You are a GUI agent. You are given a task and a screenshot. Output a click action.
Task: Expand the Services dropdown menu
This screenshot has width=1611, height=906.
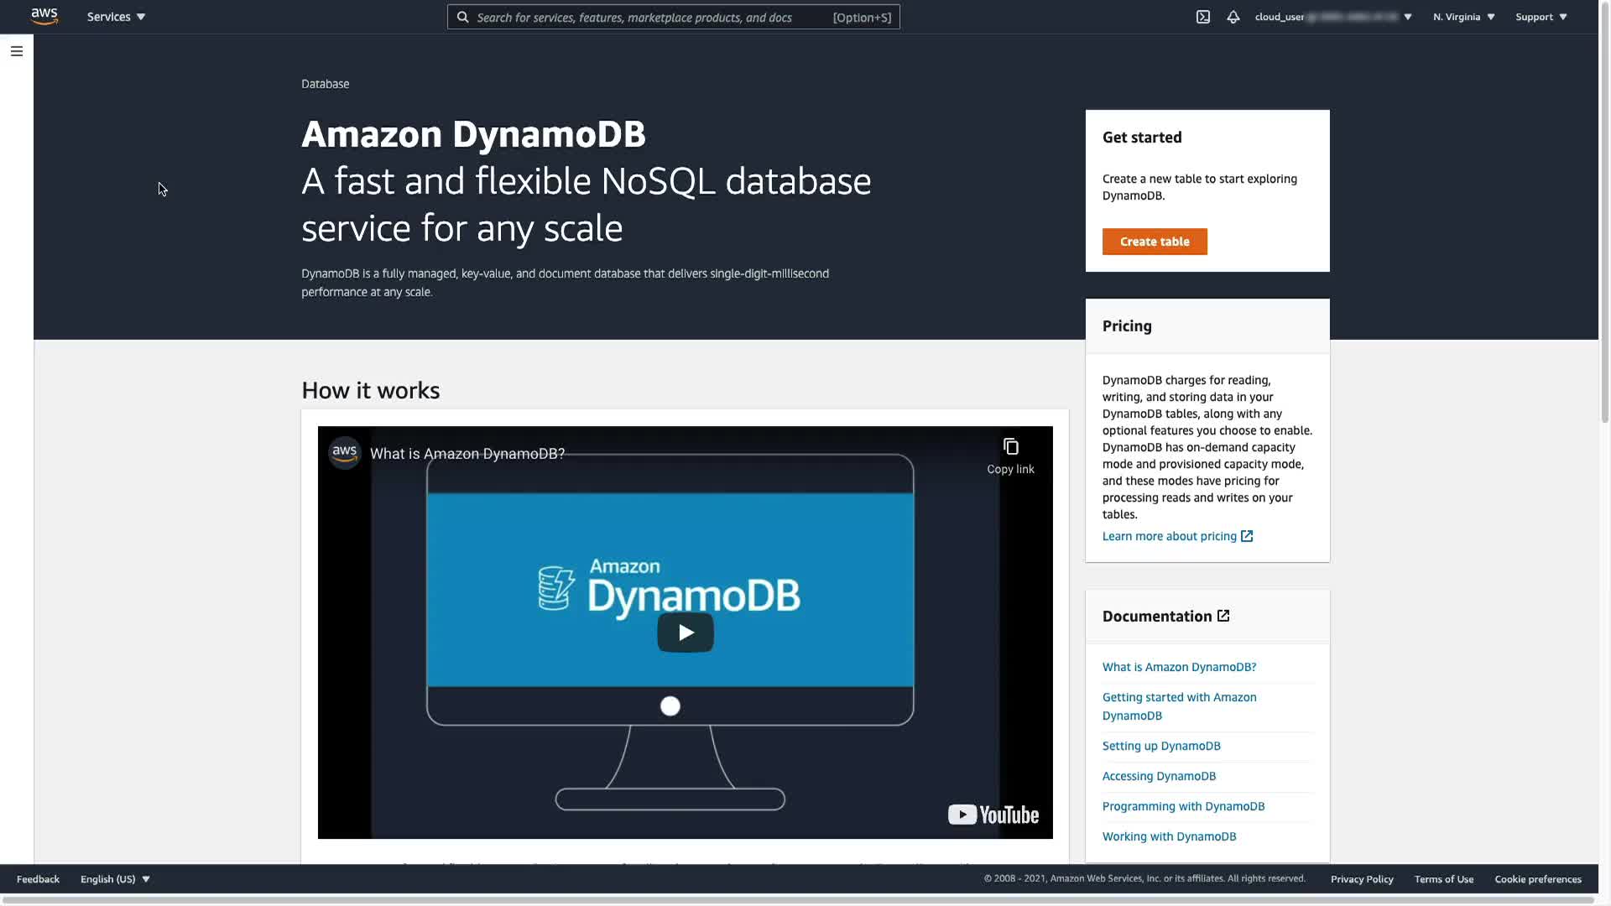pos(116,17)
